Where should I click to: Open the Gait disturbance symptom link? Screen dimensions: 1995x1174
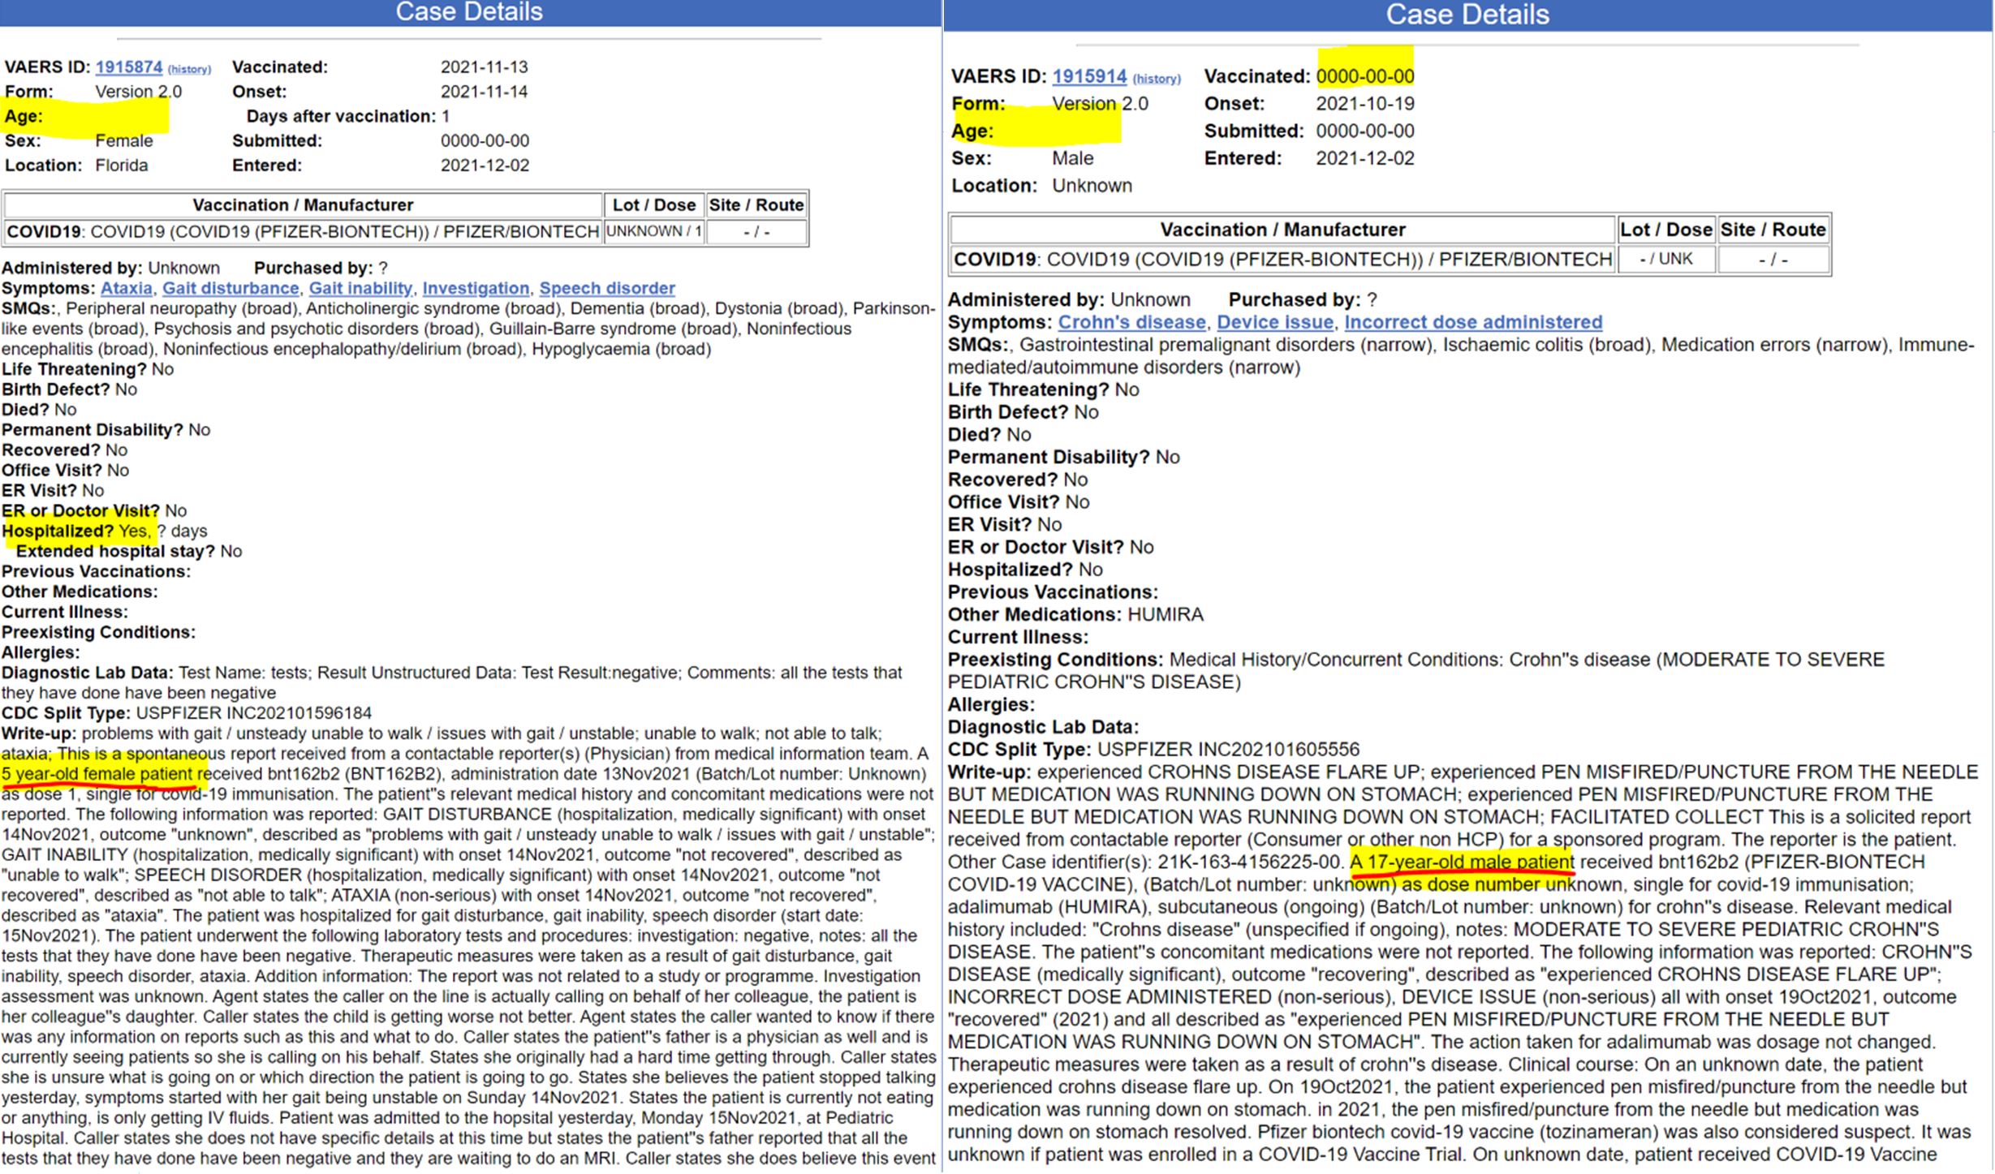(231, 288)
